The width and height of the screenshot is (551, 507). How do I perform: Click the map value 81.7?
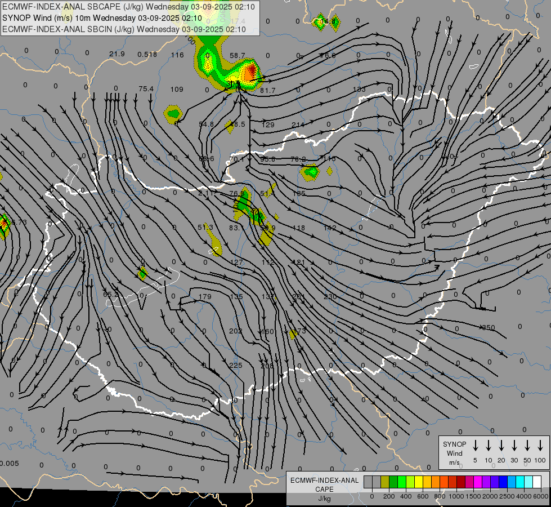(268, 91)
